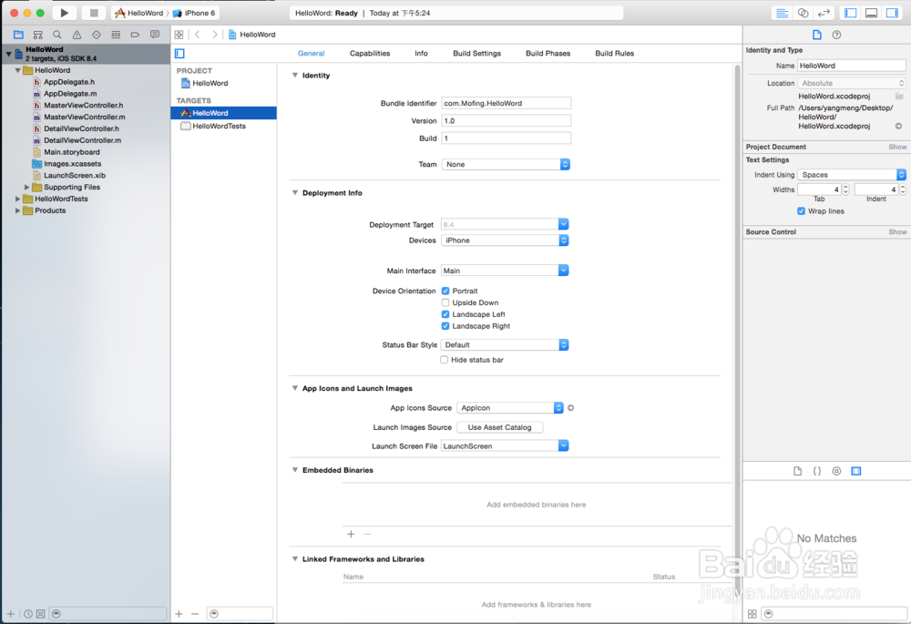Go back in editor history
911x624 pixels.
coord(198,35)
